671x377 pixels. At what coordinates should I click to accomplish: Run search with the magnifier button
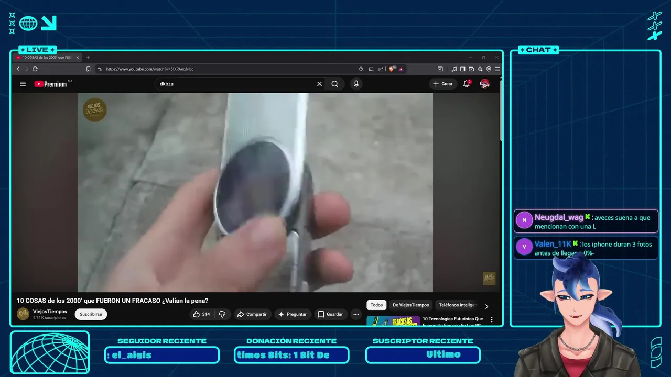334,84
